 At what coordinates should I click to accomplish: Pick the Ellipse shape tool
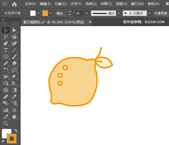(x=6, y=57)
